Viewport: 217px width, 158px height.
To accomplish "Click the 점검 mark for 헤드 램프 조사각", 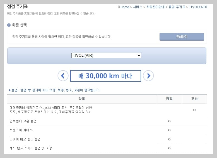I will pyautogui.click(x=169, y=148).
